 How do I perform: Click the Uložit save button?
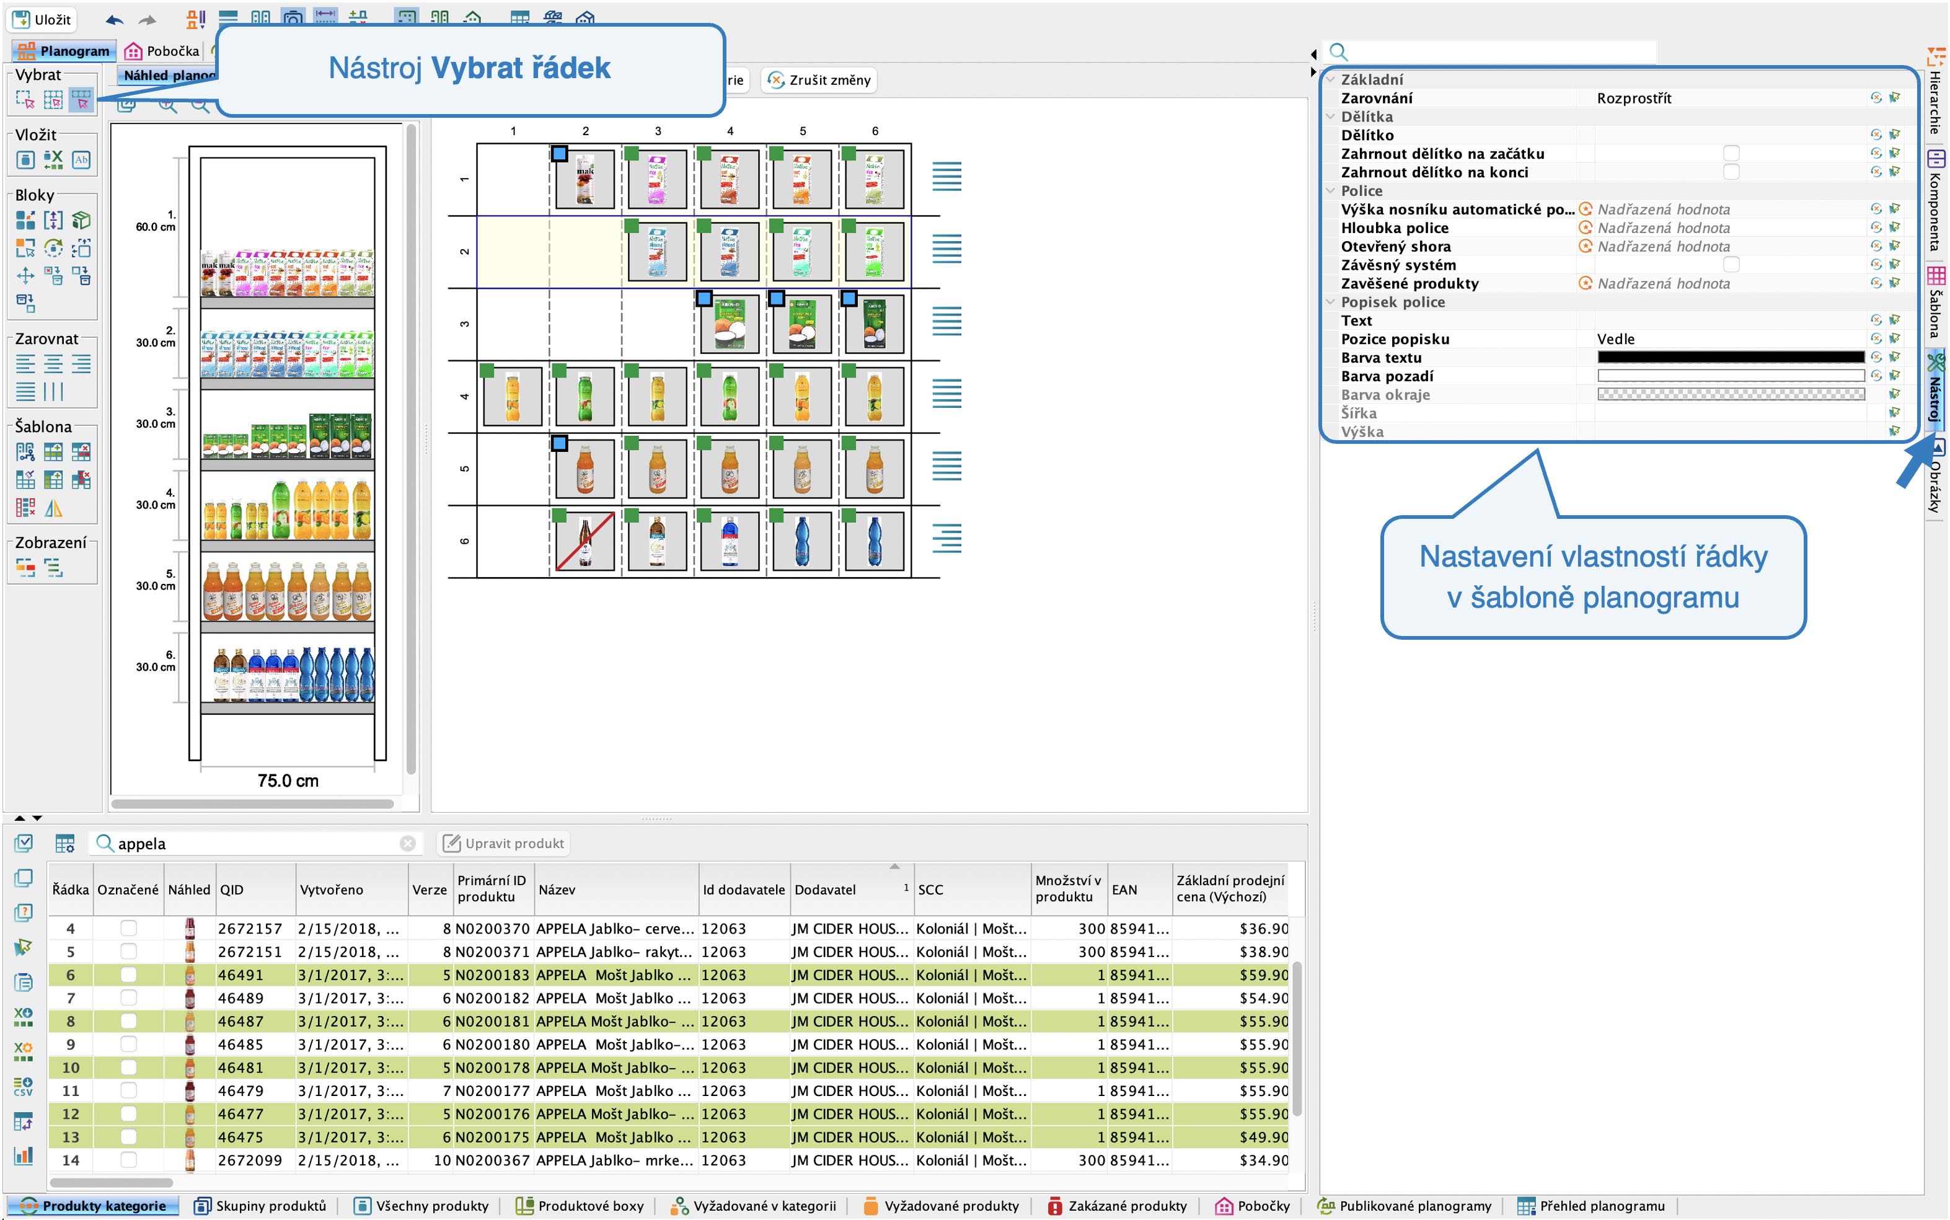click(x=42, y=19)
